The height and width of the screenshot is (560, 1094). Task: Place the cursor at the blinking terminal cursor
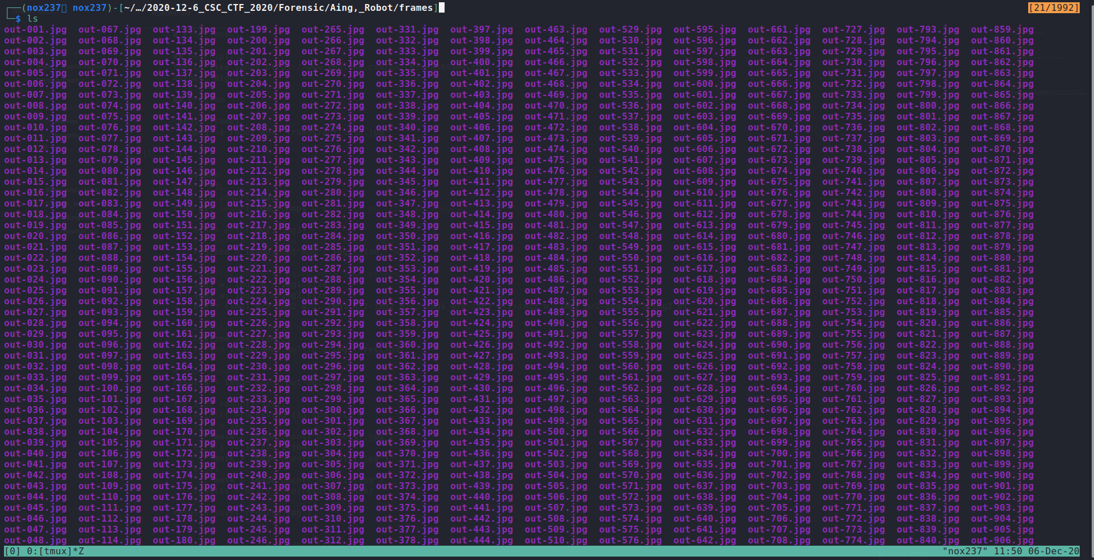[442, 7]
